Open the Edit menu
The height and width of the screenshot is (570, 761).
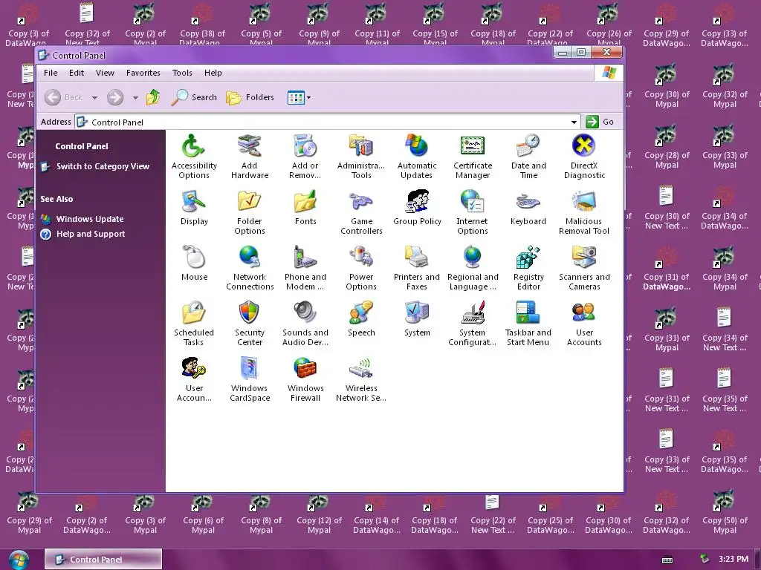pyautogui.click(x=77, y=73)
